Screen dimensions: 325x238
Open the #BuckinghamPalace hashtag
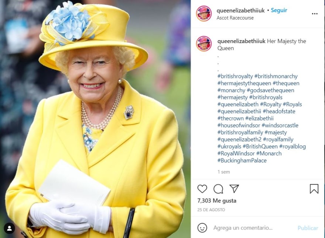pyautogui.click(x=242, y=161)
